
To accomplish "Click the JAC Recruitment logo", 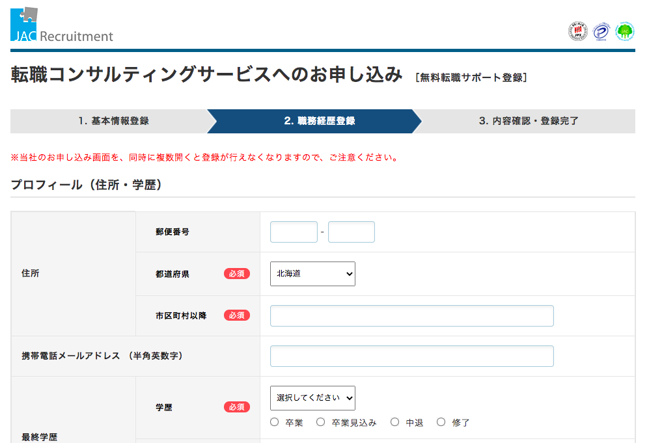I will [x=62, y=25].
